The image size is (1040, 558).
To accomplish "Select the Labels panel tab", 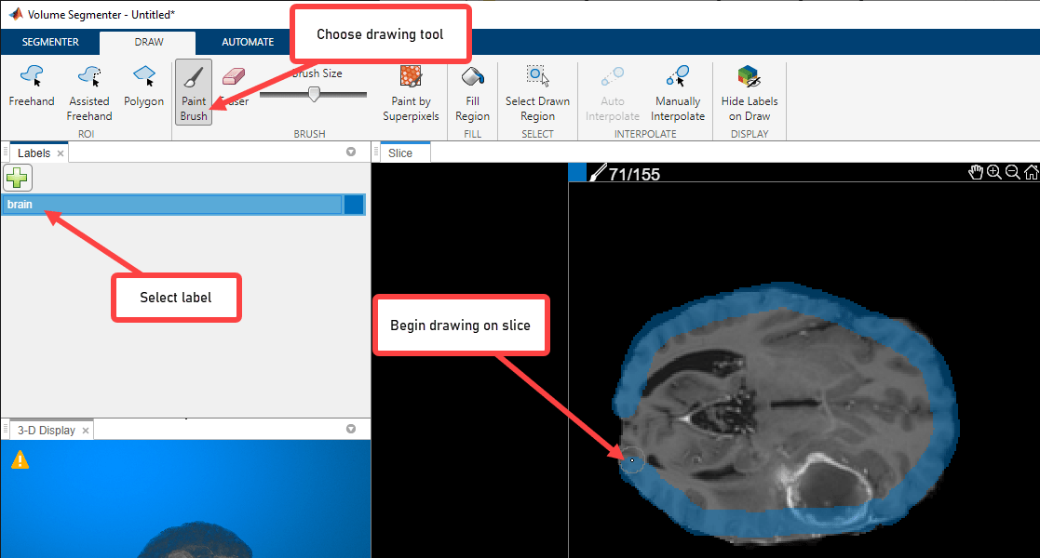I will (x=34, y=153).
